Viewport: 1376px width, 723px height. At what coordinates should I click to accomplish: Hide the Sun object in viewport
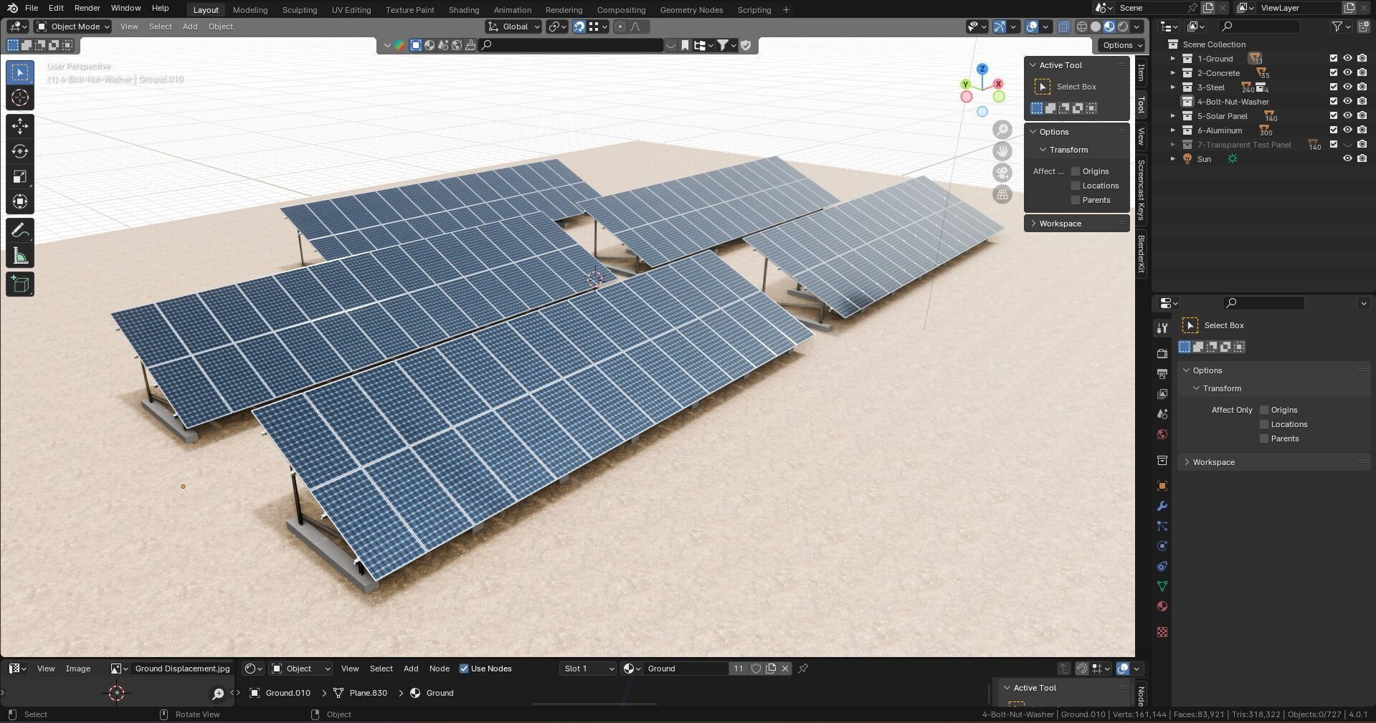[x=1347, y=159]
